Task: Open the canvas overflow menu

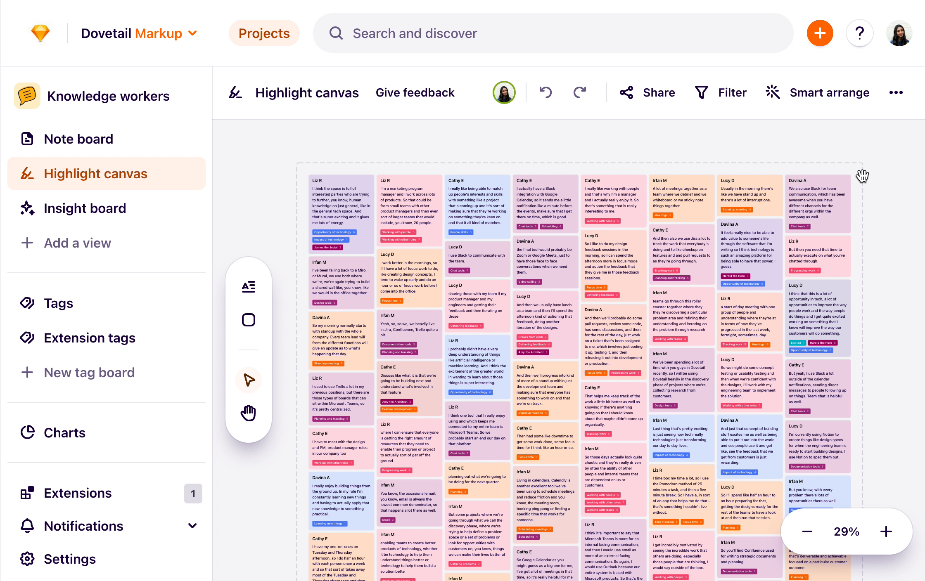Action: pyautogui.click(x=896, y=92)
